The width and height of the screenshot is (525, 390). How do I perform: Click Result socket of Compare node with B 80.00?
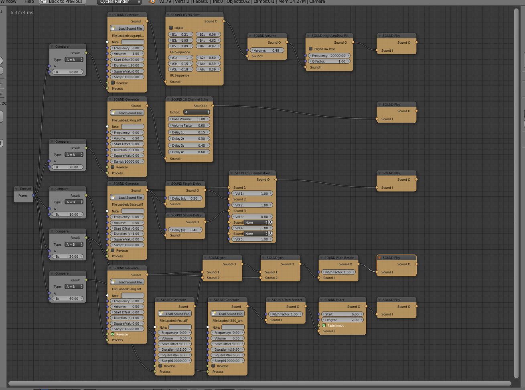[x=86, y=53]
